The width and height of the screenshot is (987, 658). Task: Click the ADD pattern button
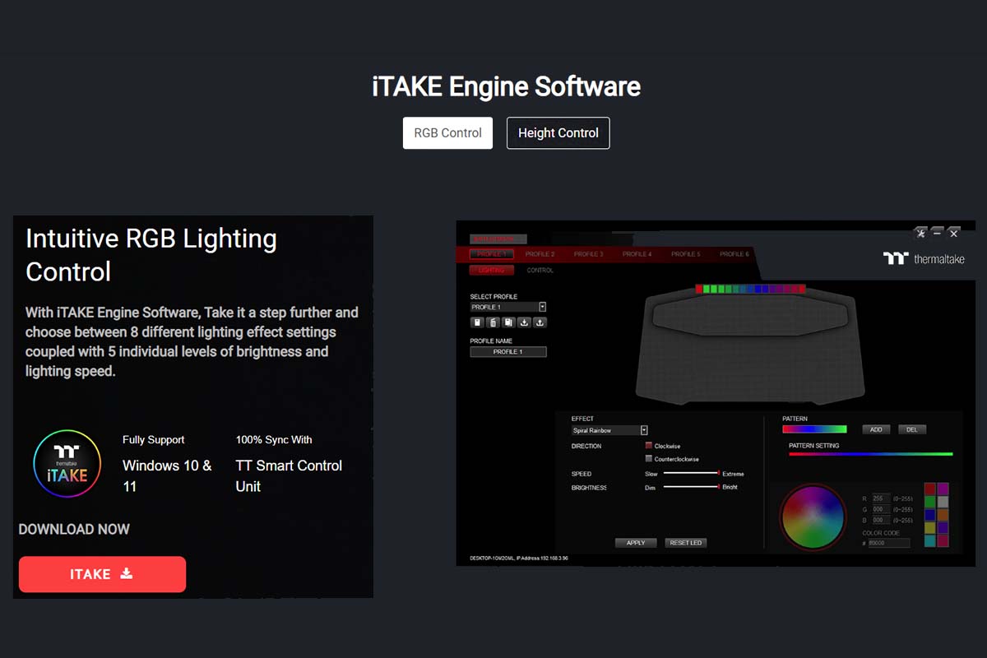point(875,429)
